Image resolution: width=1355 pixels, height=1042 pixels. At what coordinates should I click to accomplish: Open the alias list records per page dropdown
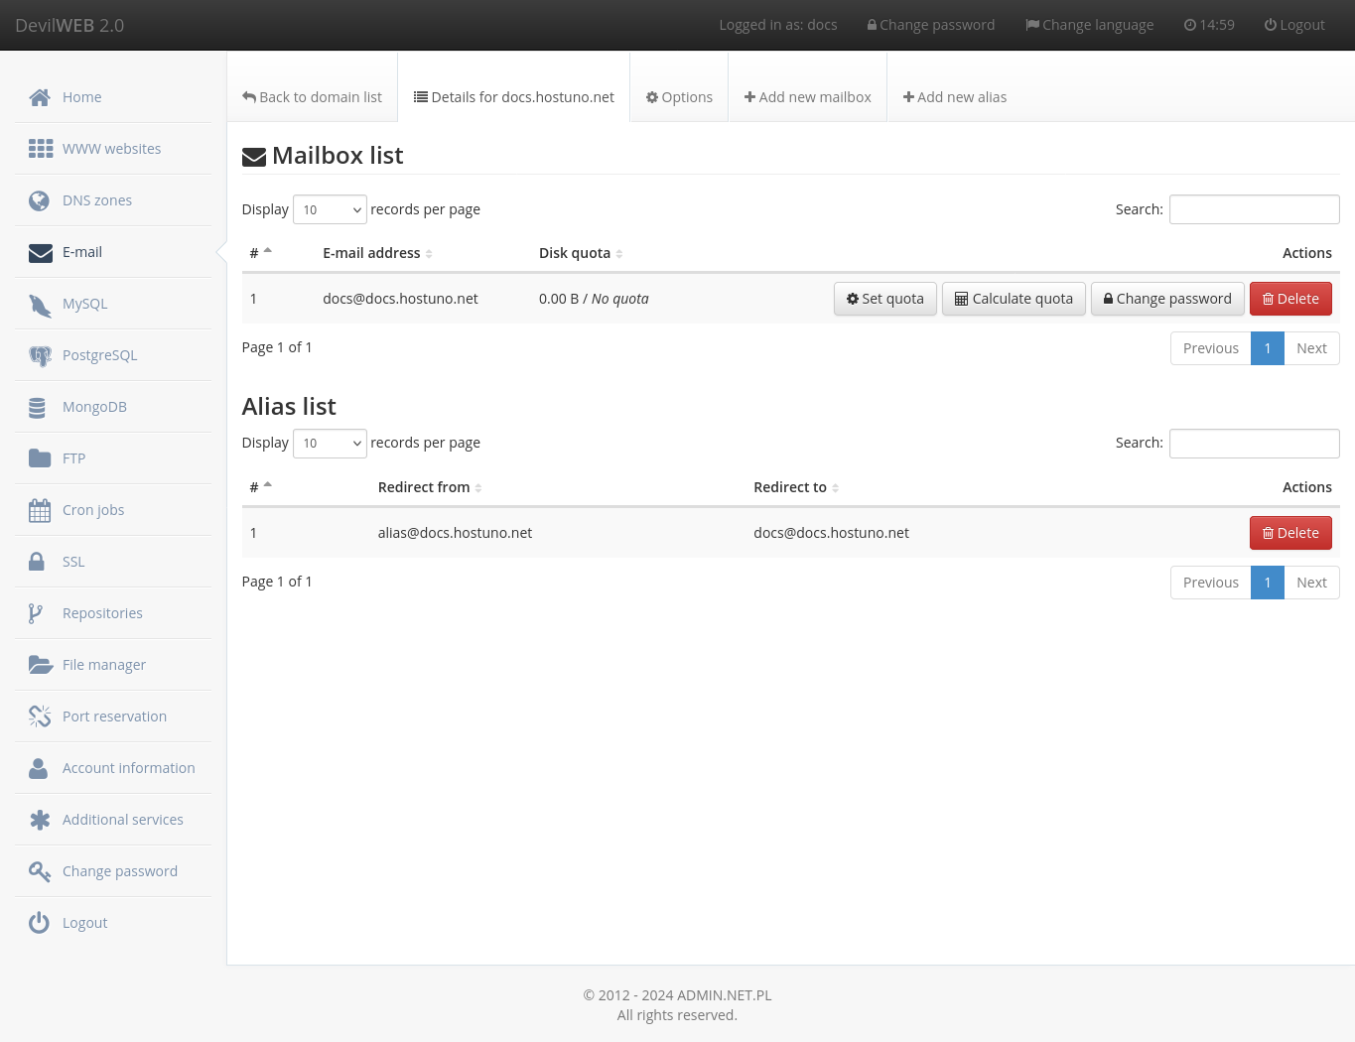coord(330,443)
